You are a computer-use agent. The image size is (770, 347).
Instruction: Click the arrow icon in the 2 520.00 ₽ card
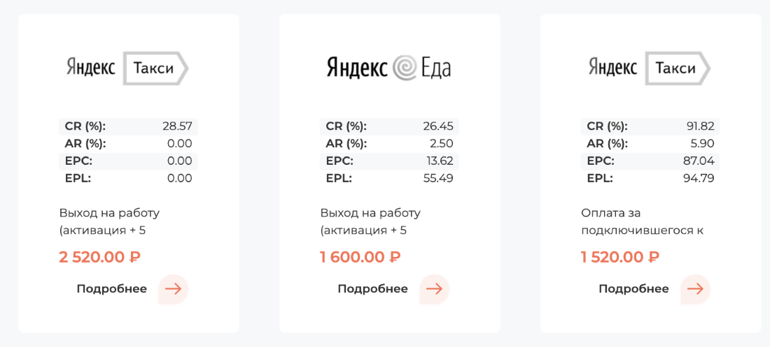[173, 289]
